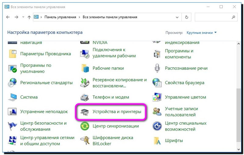
Task: Click scrollbar up arrow
Action: pyautogui.click(x=239, y=44)
